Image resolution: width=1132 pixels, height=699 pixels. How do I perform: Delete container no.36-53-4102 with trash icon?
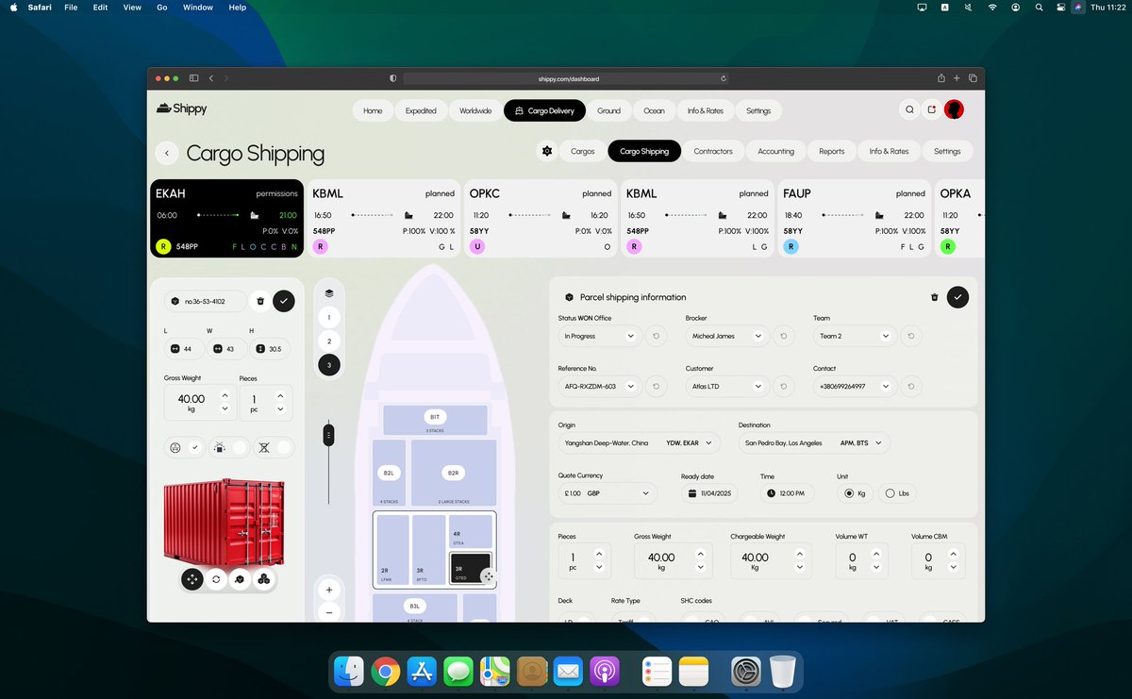[x=260, y=301]
